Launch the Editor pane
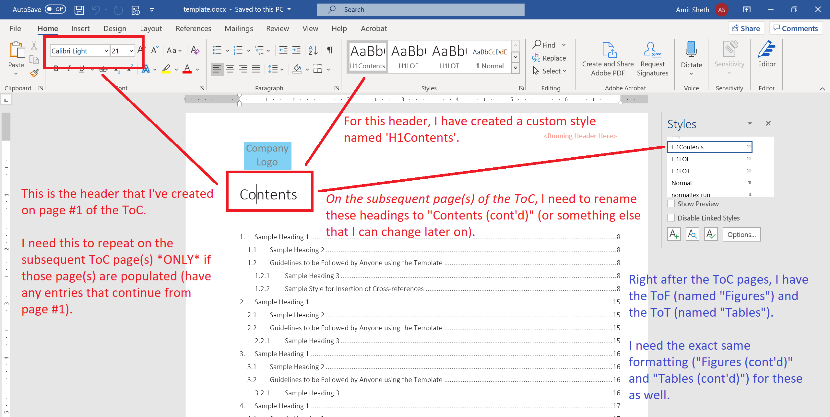This screenshot has width=830, height=417. click(766, 55)
